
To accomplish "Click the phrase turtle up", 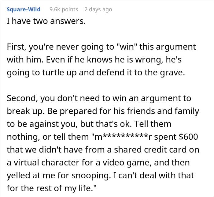I will (x=59, y=73).
